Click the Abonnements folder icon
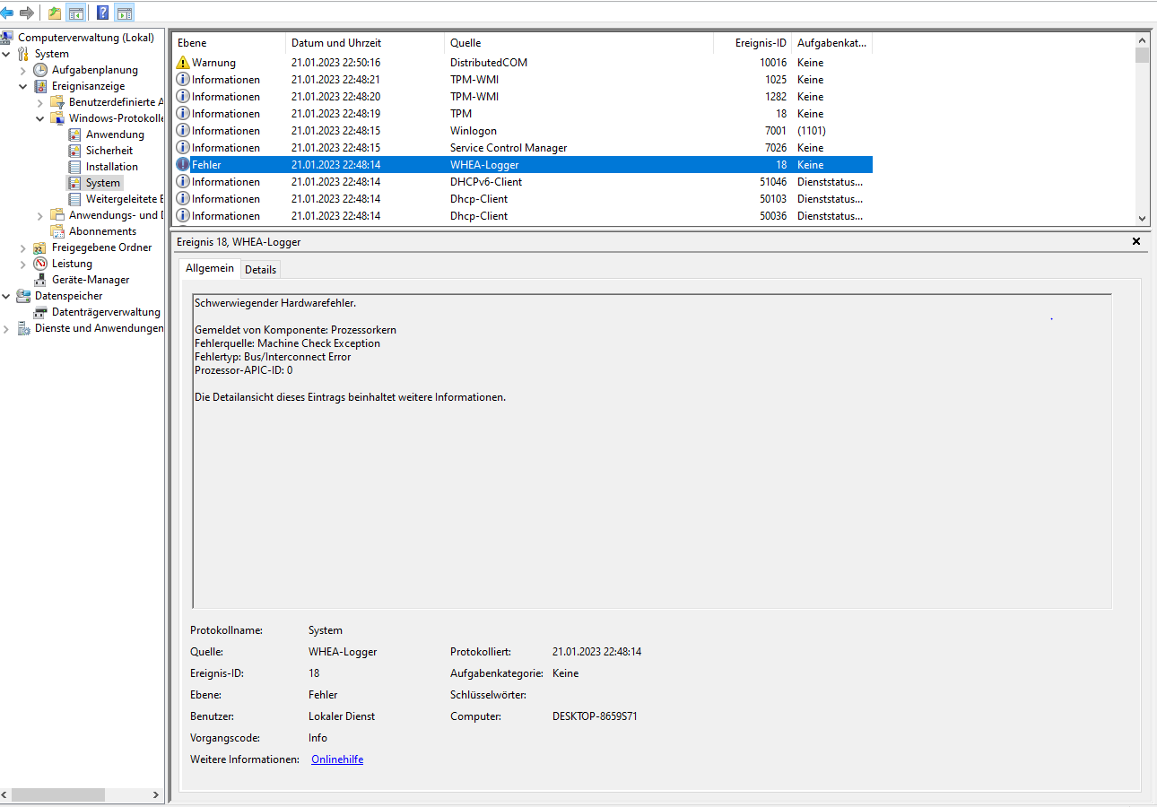Image resolution: width=1157 pixels, height=807 pixels. [x=58, y=231]
